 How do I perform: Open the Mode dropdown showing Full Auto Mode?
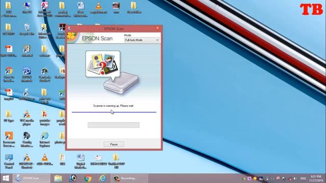pyautogui.click(x=142, y=40)
